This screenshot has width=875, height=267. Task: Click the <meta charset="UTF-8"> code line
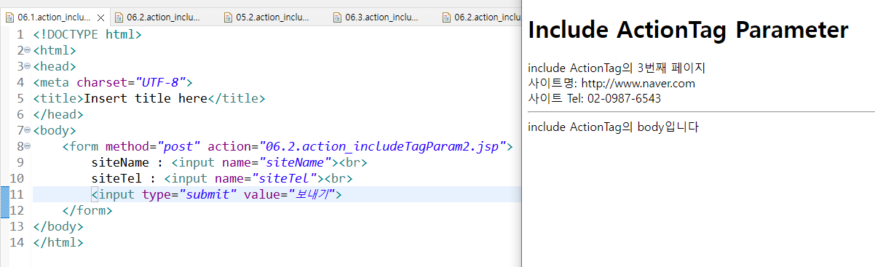coord(113,82)
